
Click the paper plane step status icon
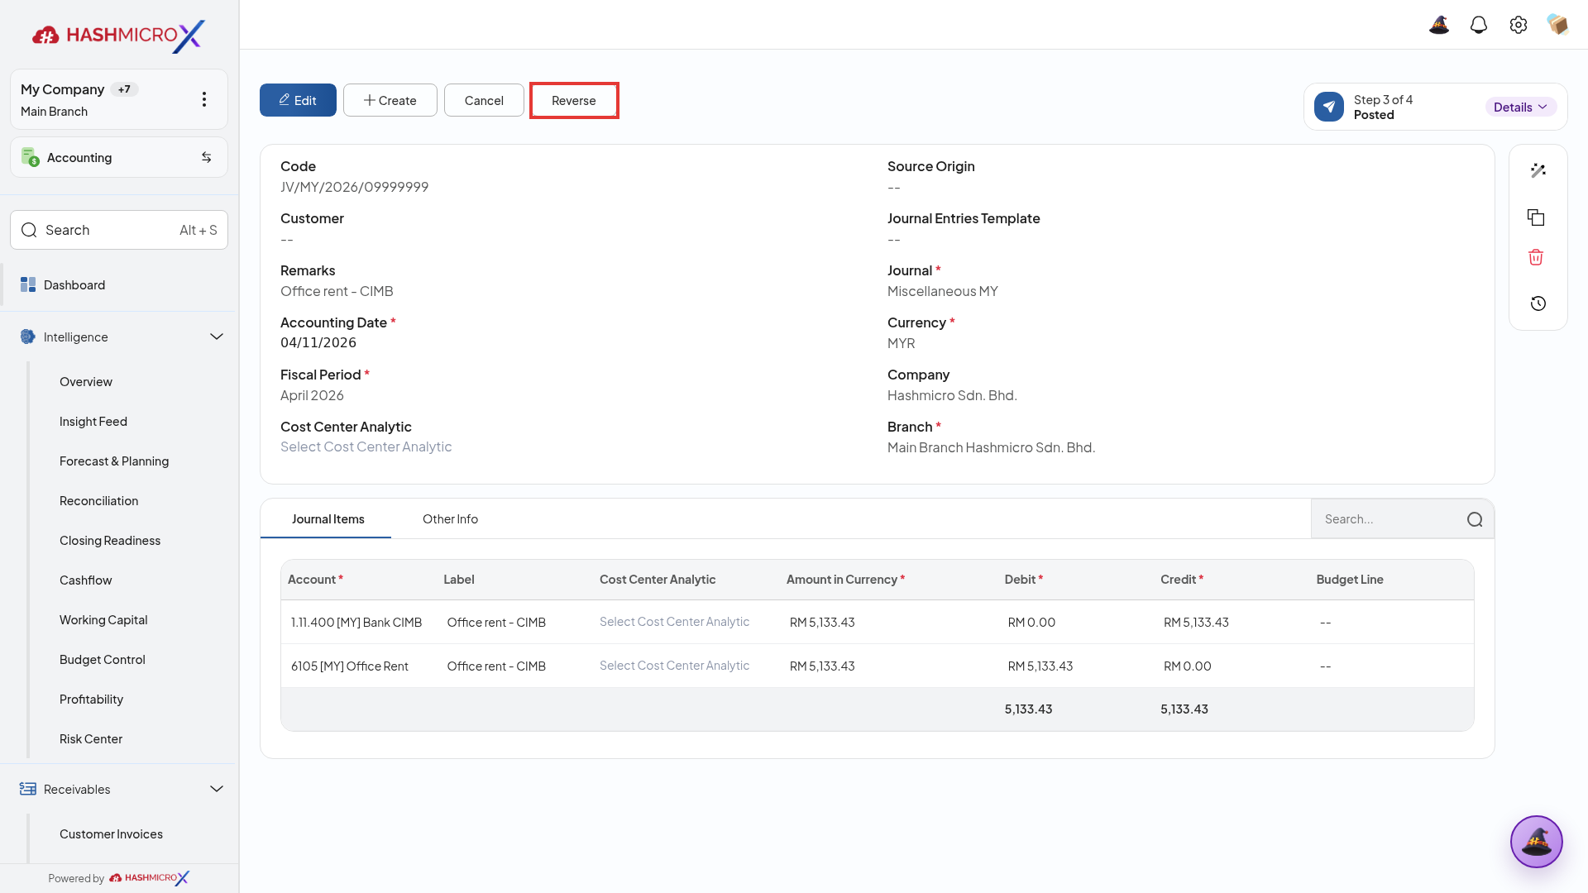[x=1329, y=107]
